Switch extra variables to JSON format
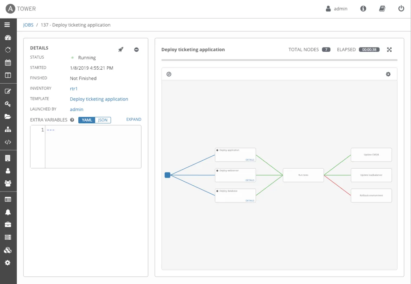Viewport: 411px width, 284px height. (103, 120)
